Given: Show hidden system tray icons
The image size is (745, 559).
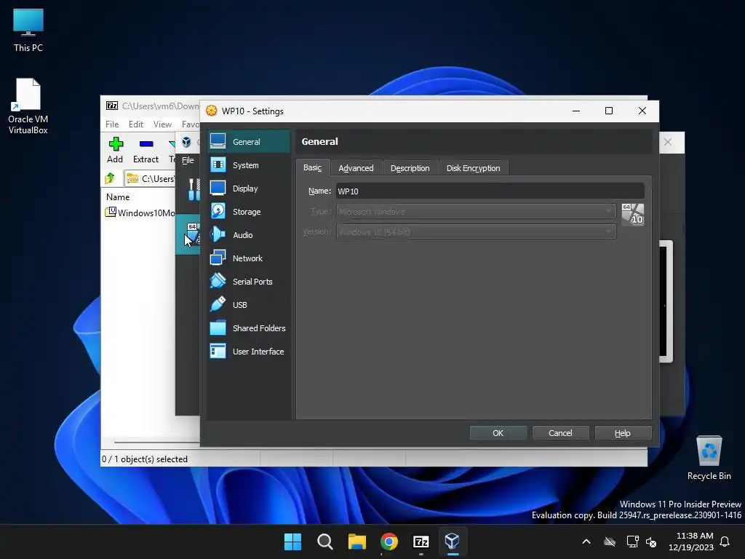Looking at the screenshot, I should [x=586, y=542].
